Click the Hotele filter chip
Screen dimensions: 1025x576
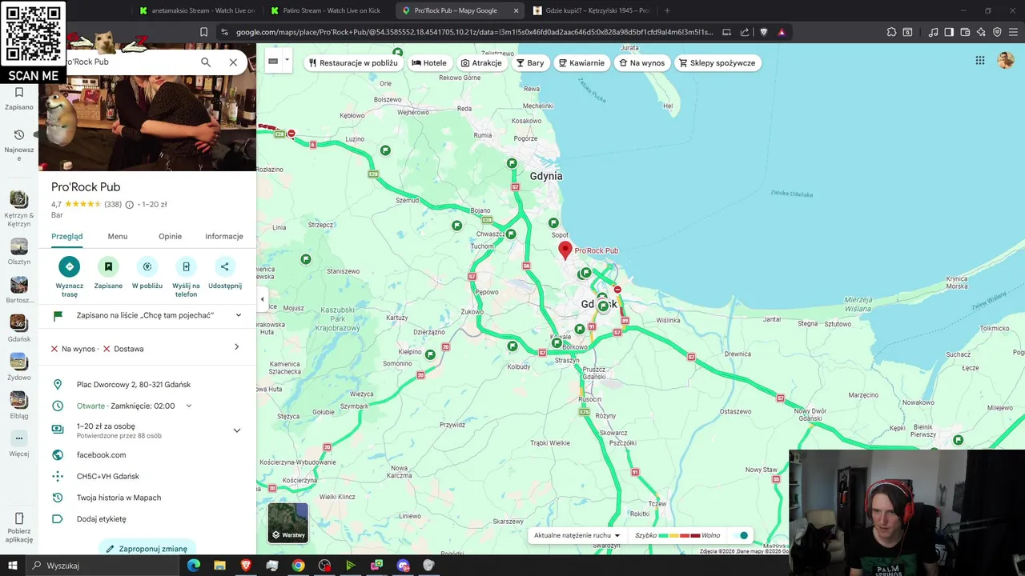click(x=429, y=63)
